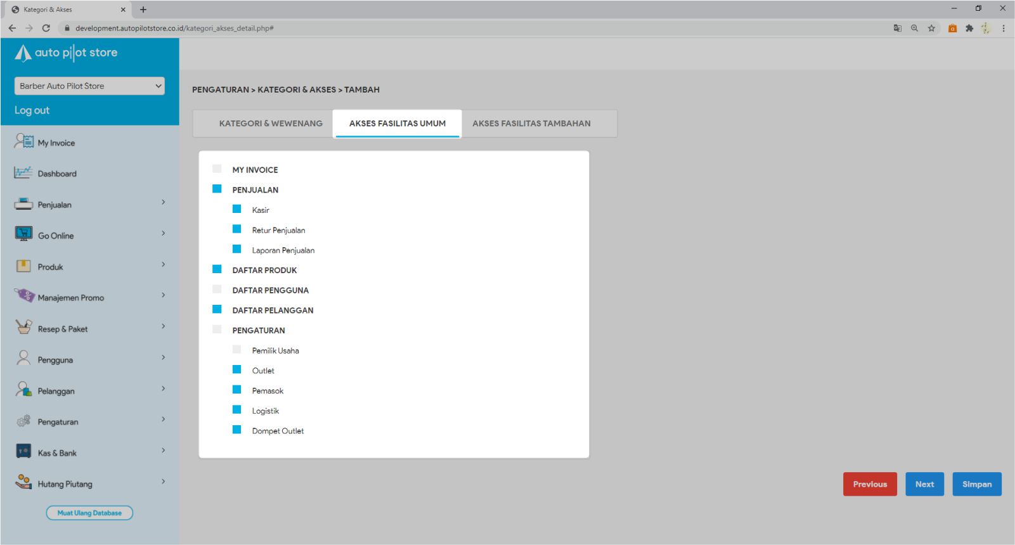1015x545 pixels.
Task: Open the Barber Auto Pilot Store dropdown
Action: click(x=89, y=86)
